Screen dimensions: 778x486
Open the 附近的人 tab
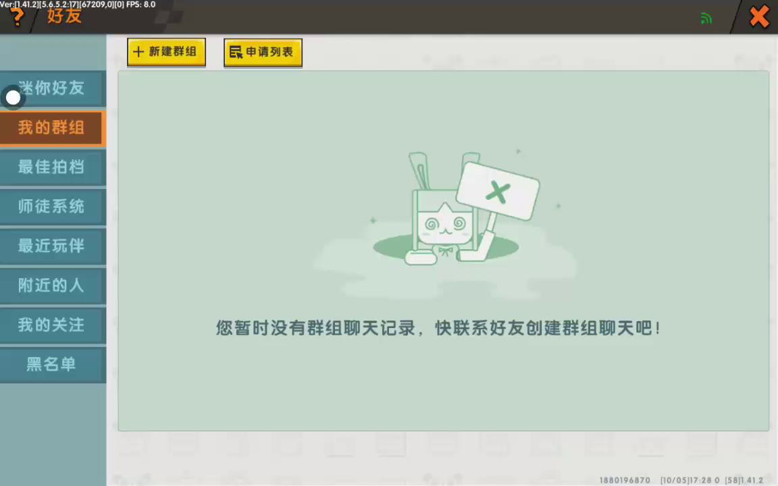[52, 286]
